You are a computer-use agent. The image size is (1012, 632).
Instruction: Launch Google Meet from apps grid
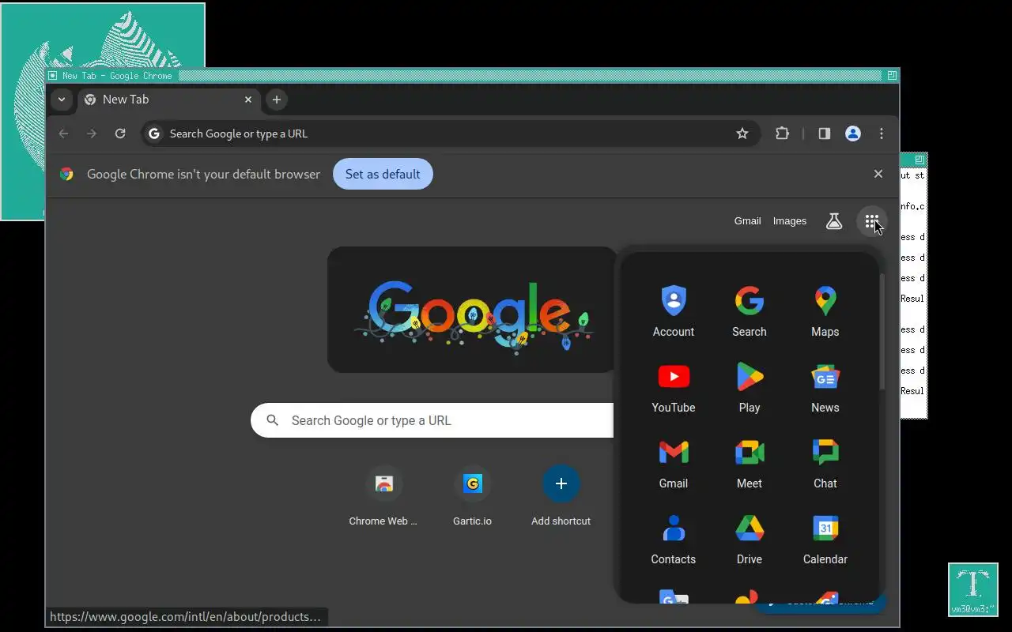(x=750, y=463)
